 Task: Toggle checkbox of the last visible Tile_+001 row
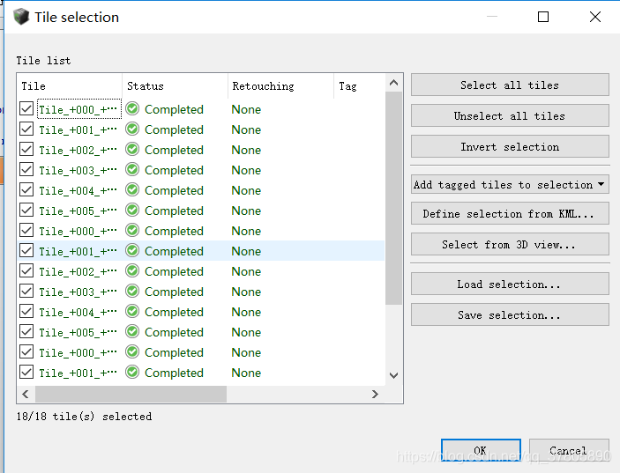[x=26, y=372]
